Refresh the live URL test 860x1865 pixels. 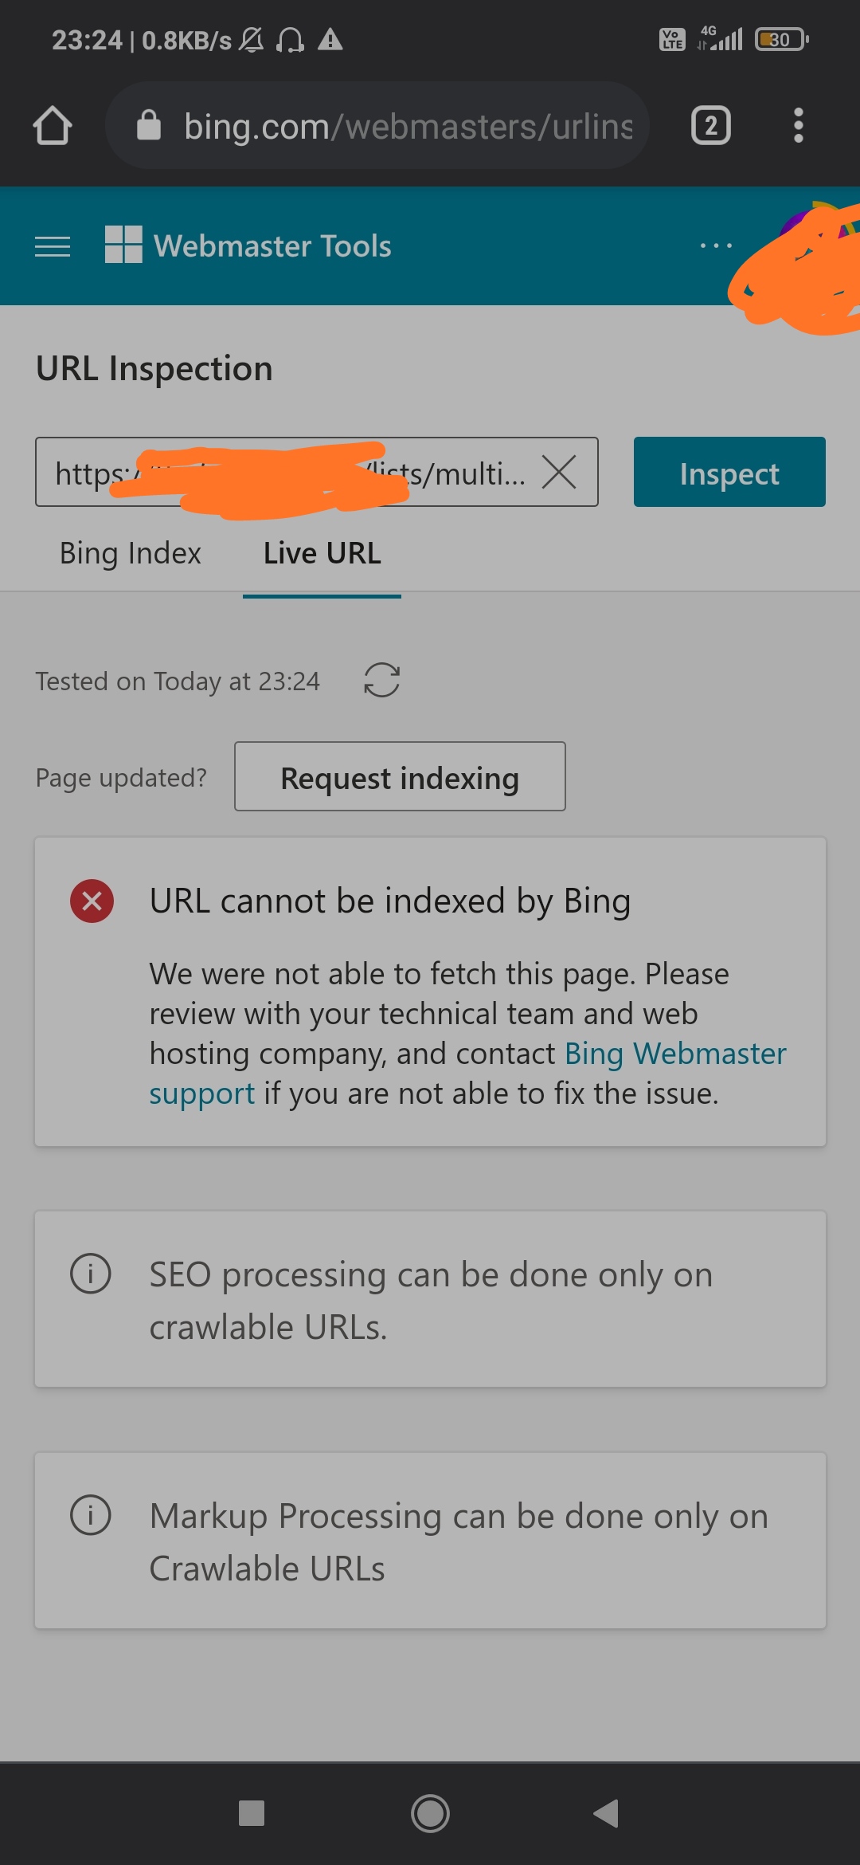[x=382, y=680]
